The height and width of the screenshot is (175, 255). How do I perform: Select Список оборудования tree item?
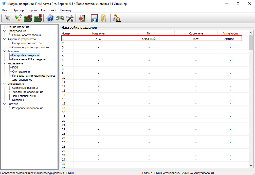(x=26, y=35)
